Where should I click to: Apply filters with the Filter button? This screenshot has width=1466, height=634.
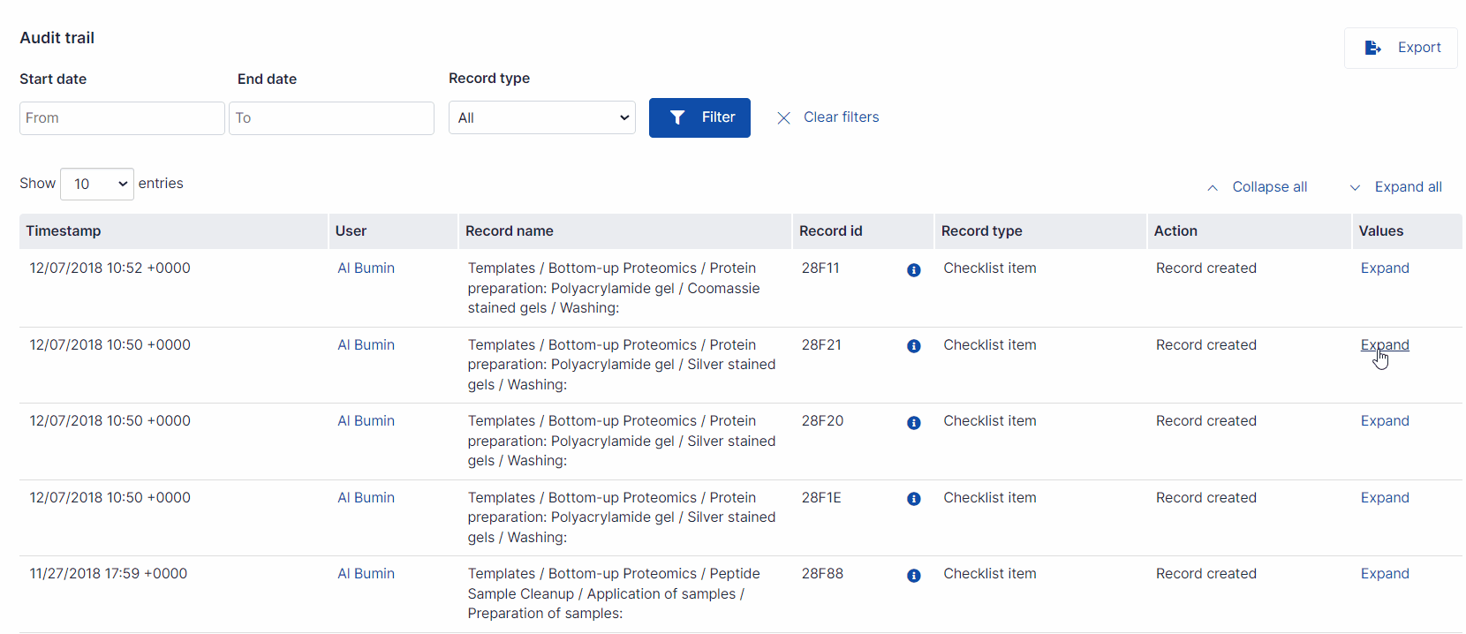[x=699, y=117]
